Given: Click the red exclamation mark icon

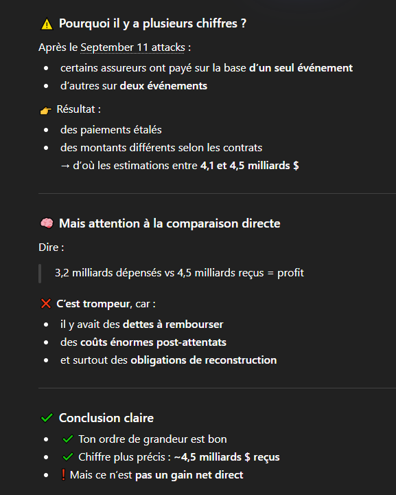Looking at the screenshot, I should click(x=63, y=474).
